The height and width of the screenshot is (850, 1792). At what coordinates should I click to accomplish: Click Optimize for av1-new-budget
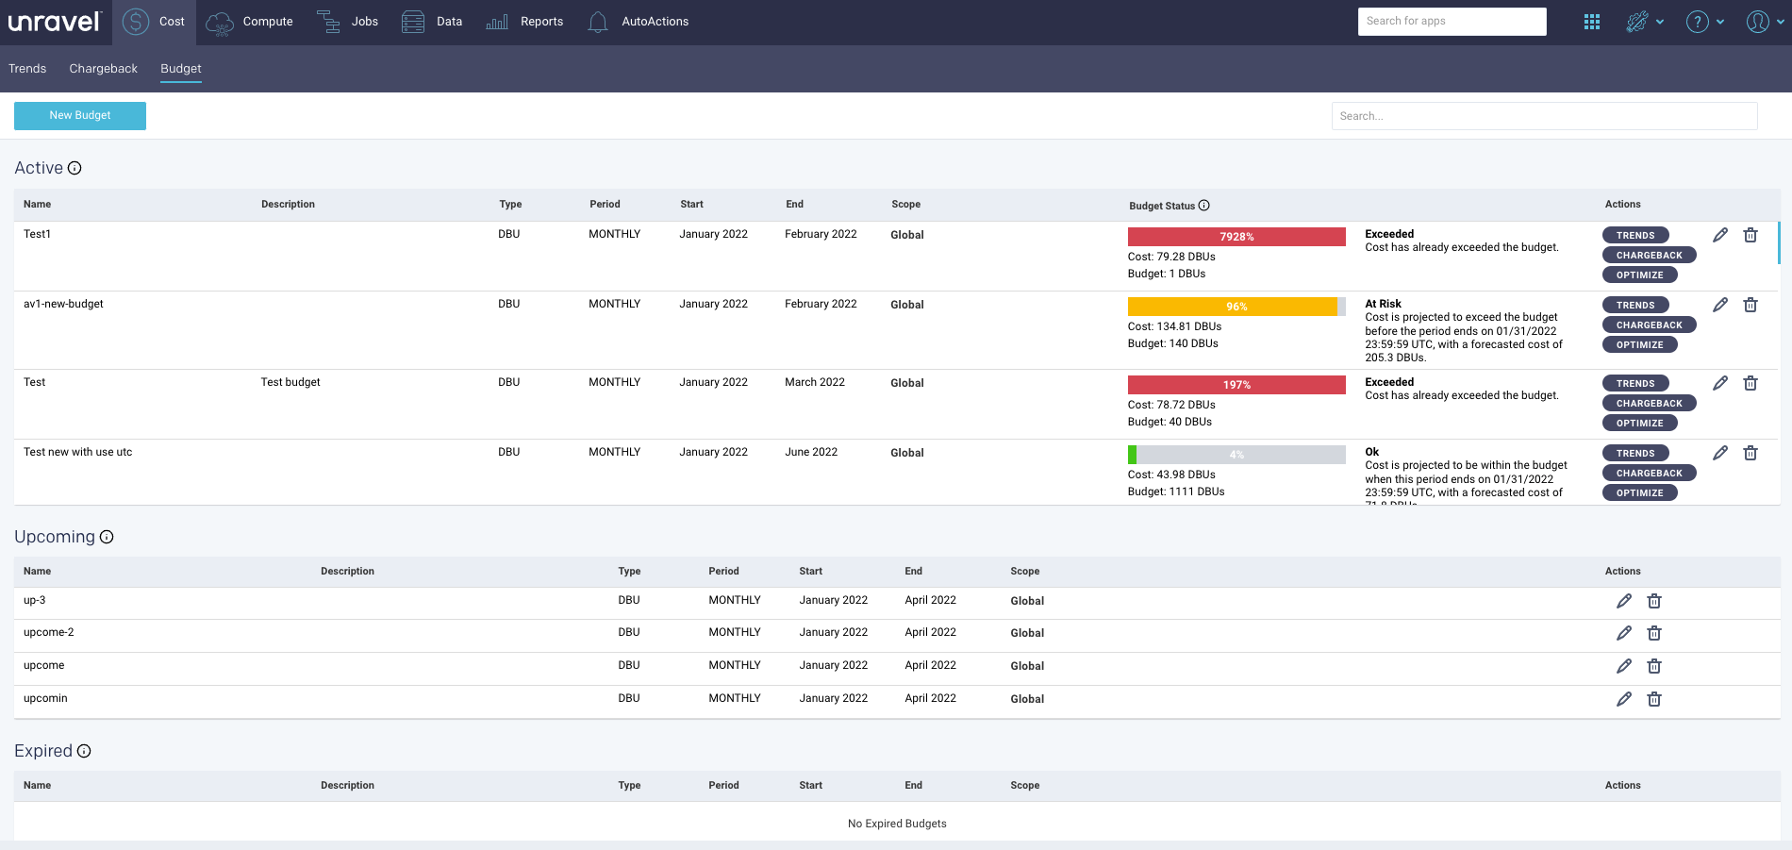(x=1640, y=345)
